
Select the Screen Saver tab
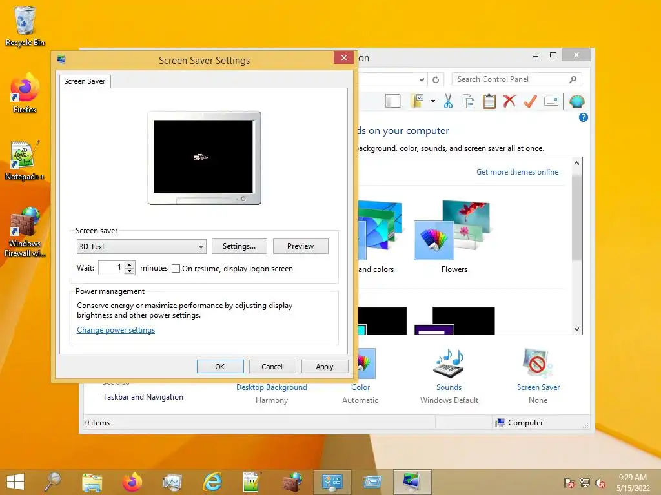[85, 81]
